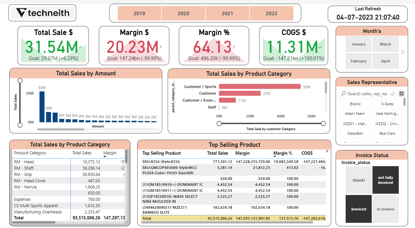Select the not fully invoiced tile

(385, 180)
